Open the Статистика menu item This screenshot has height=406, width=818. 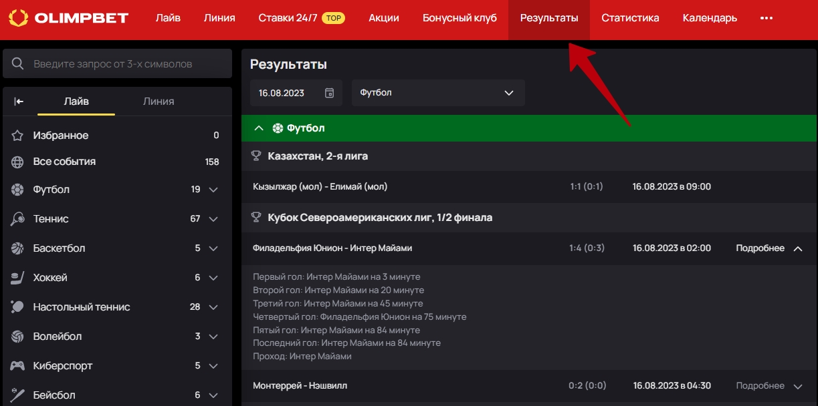point(629,18)
